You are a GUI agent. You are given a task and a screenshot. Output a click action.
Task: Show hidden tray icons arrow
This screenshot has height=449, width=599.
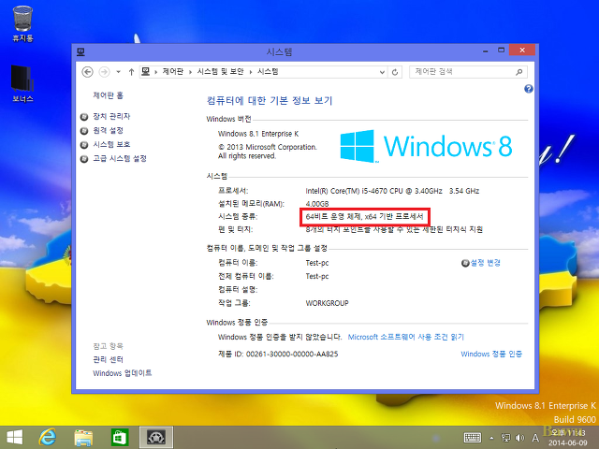(x=491, y=438)
